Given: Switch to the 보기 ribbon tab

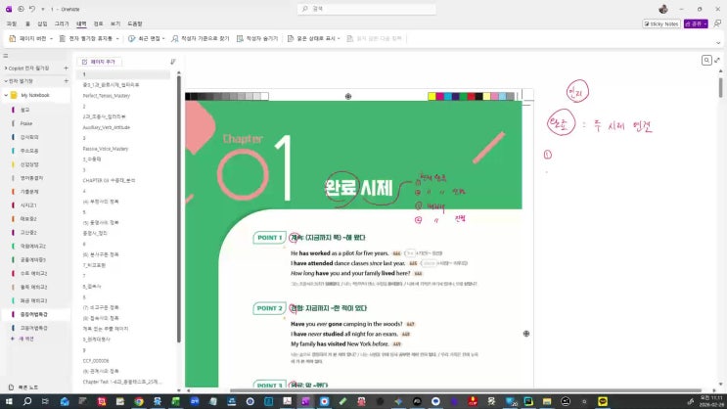Looking at the screenshot, I should [115, 23].
